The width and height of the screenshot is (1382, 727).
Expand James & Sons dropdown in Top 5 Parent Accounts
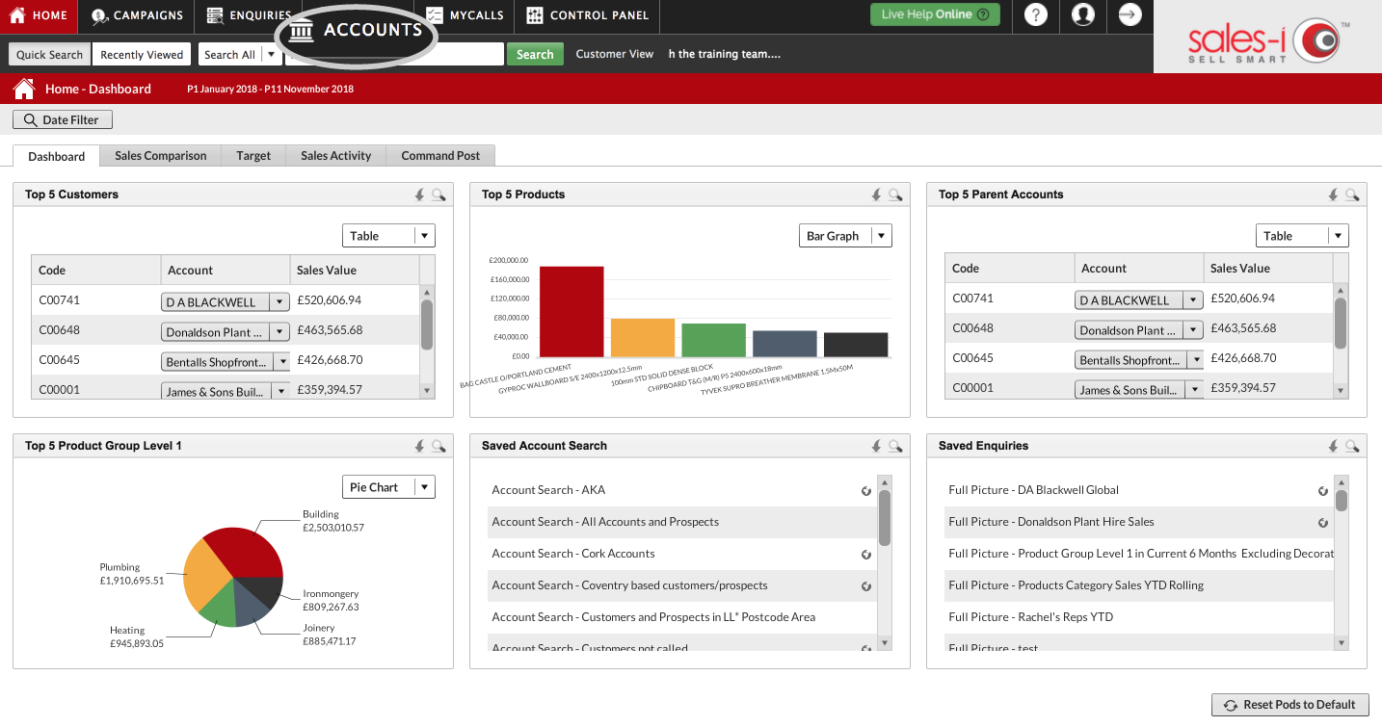pos(1195,390)
